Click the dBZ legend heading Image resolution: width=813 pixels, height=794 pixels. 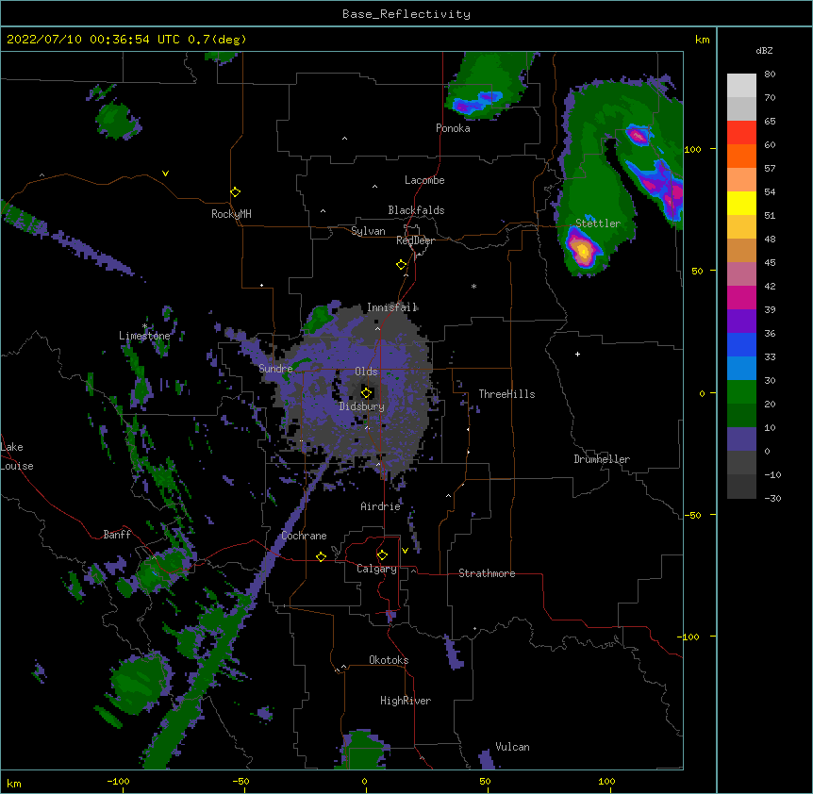[764, 50]
